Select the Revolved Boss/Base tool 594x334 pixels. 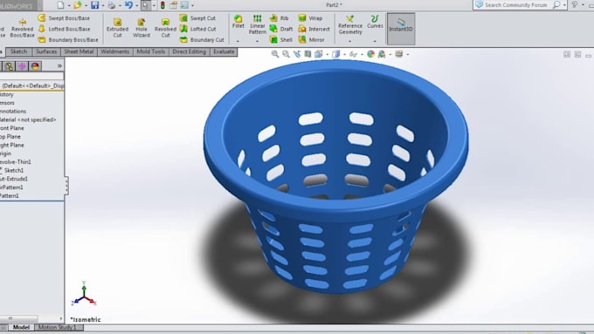tap(23, 28)
